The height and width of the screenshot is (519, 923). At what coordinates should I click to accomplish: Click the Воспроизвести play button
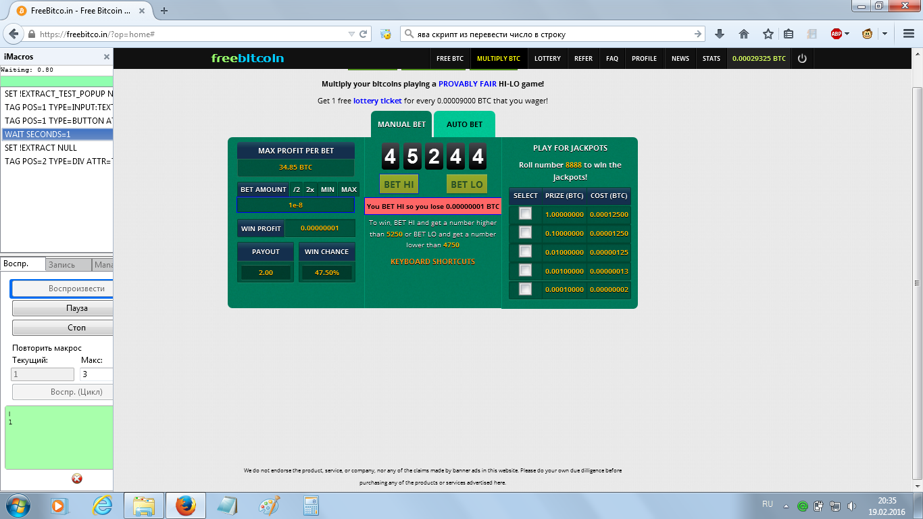pyautogui.click(x=62, y=289)
